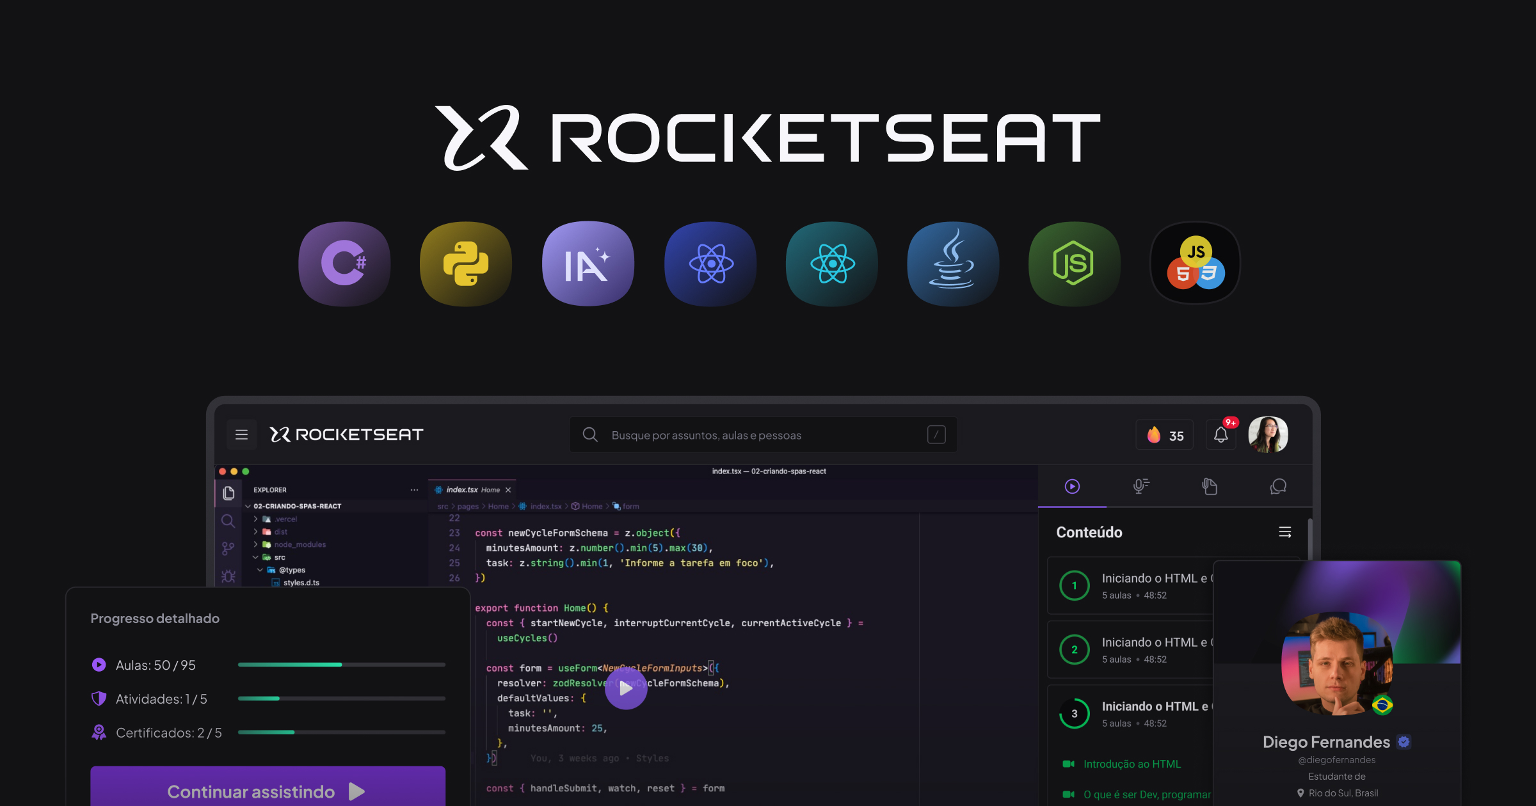This screenshot has width=1536, height=806.
Task: Switch to the play content tab
Action: [x=1072, y=487]
